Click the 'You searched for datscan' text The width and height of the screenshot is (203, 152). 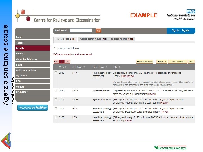(x=66, y=48)
